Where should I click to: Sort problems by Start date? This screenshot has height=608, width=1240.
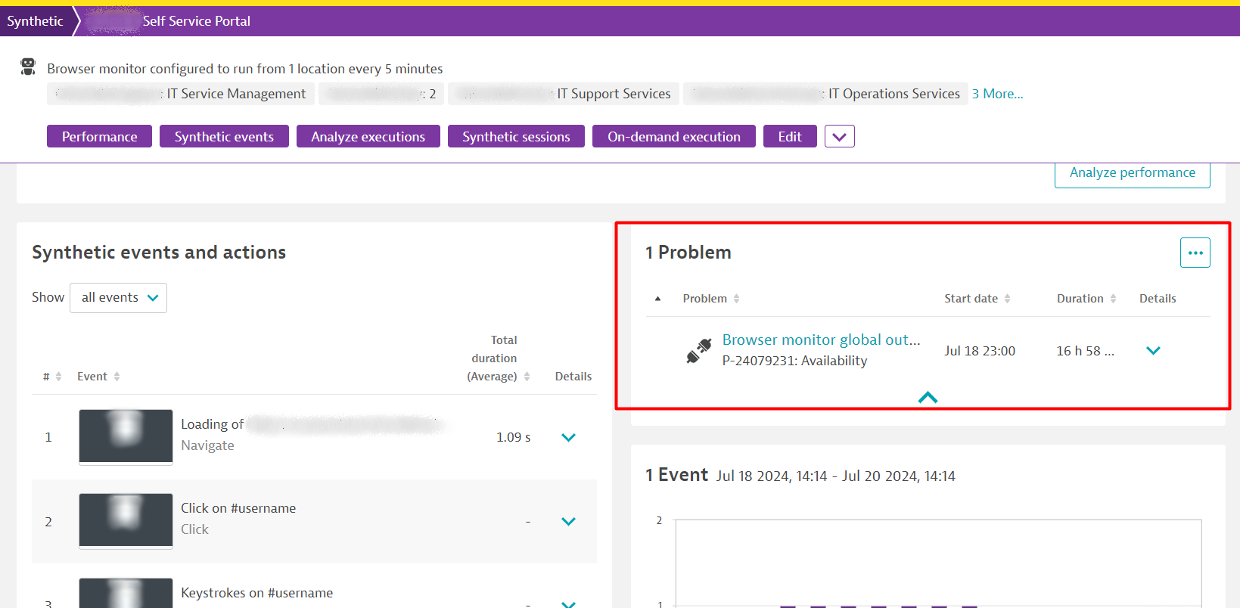pos(977,299)
